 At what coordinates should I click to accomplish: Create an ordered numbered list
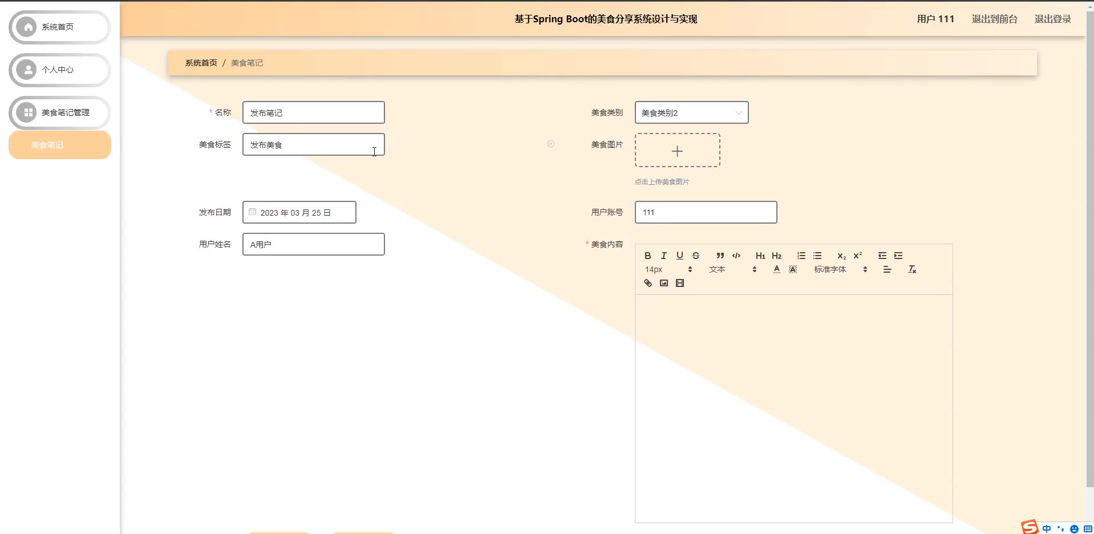(801, 256)
